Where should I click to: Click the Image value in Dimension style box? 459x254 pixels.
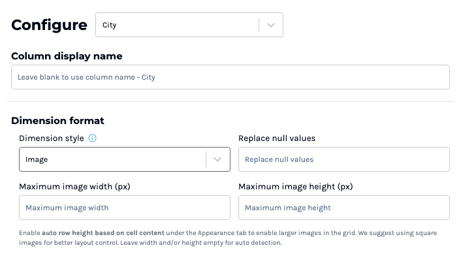(37, 159)
